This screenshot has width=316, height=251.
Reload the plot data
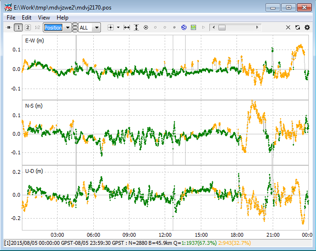[297, 28]
